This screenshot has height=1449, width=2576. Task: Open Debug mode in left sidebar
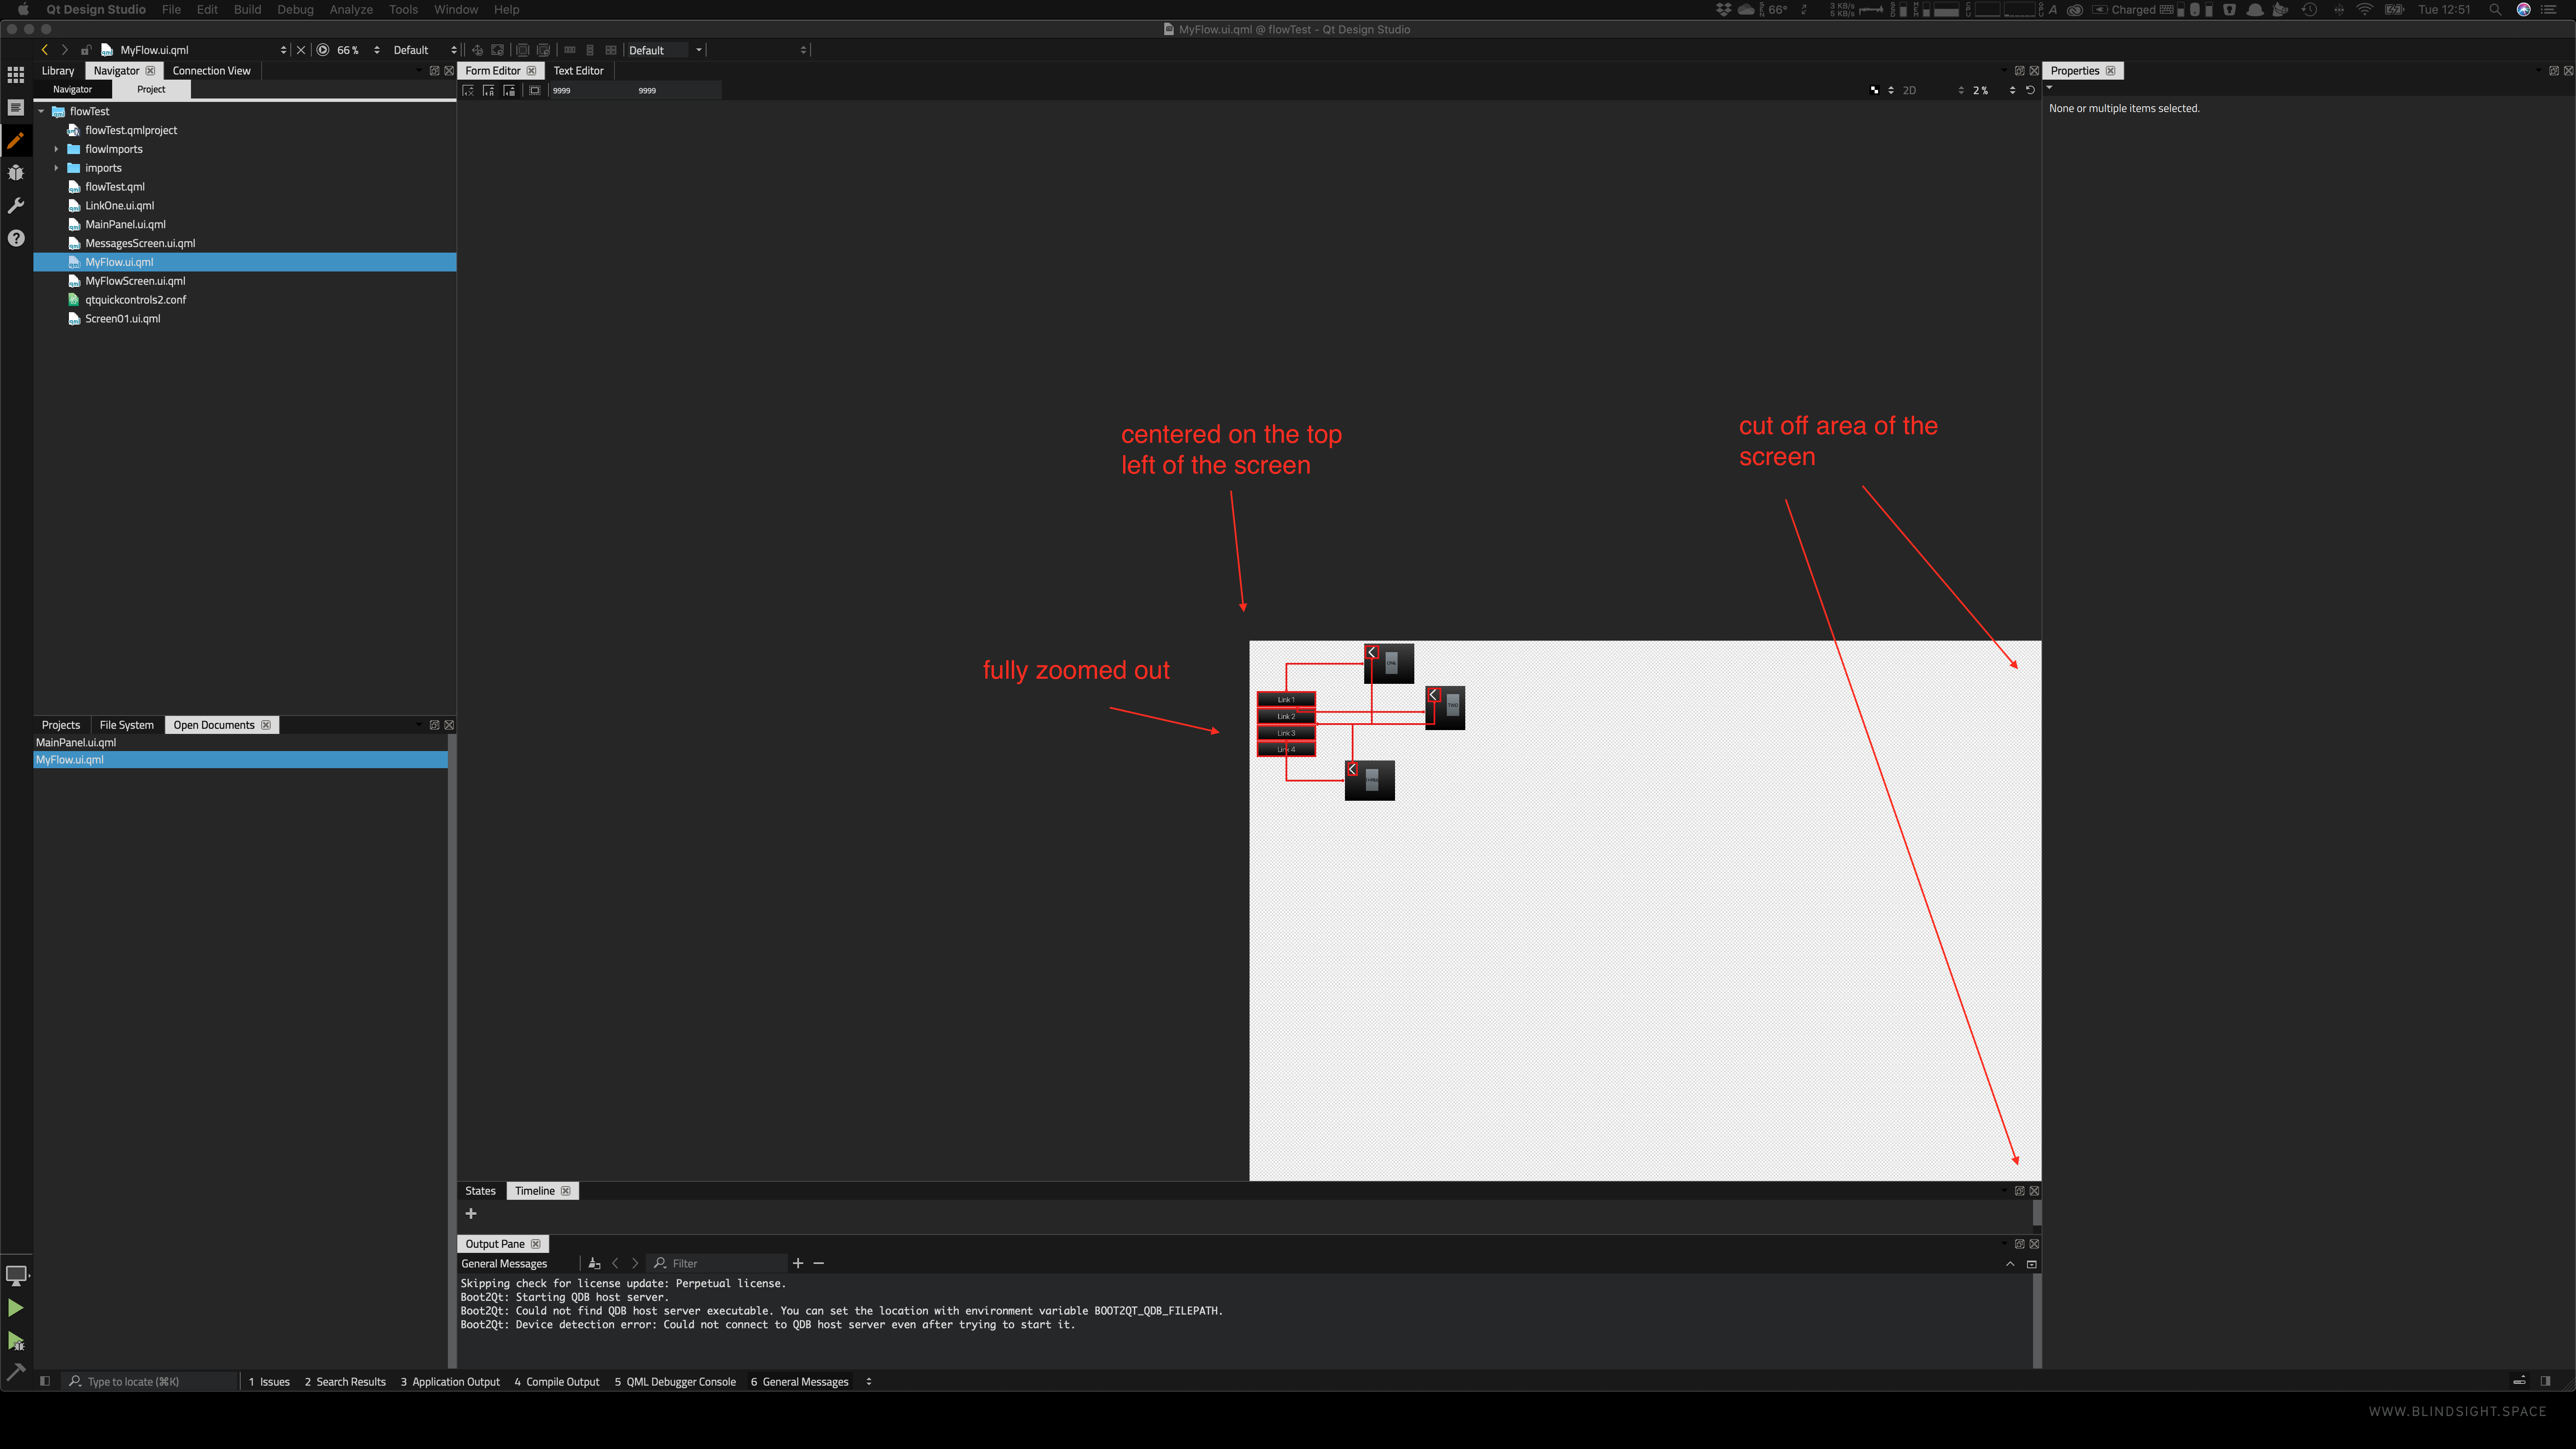15,173
